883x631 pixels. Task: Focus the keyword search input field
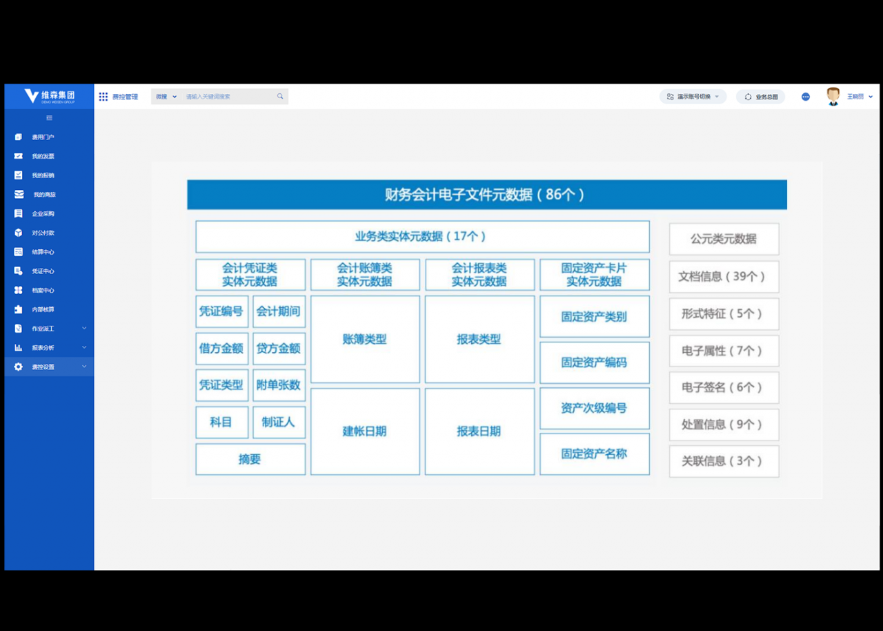point(229,97)
